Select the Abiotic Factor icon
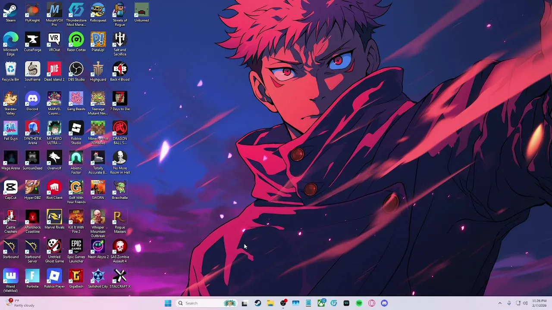 [x=76, y=162]
